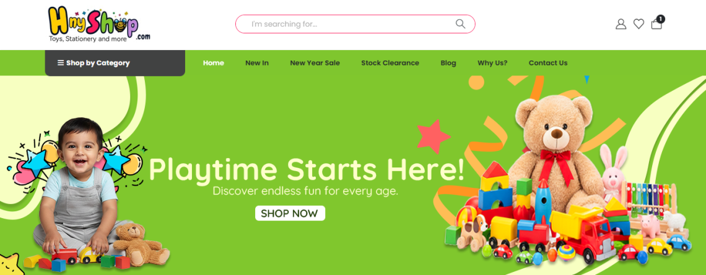Open the user account icon
Image resolution: width=706 pixels, height=275 pixels.
(x=621, y=24)
